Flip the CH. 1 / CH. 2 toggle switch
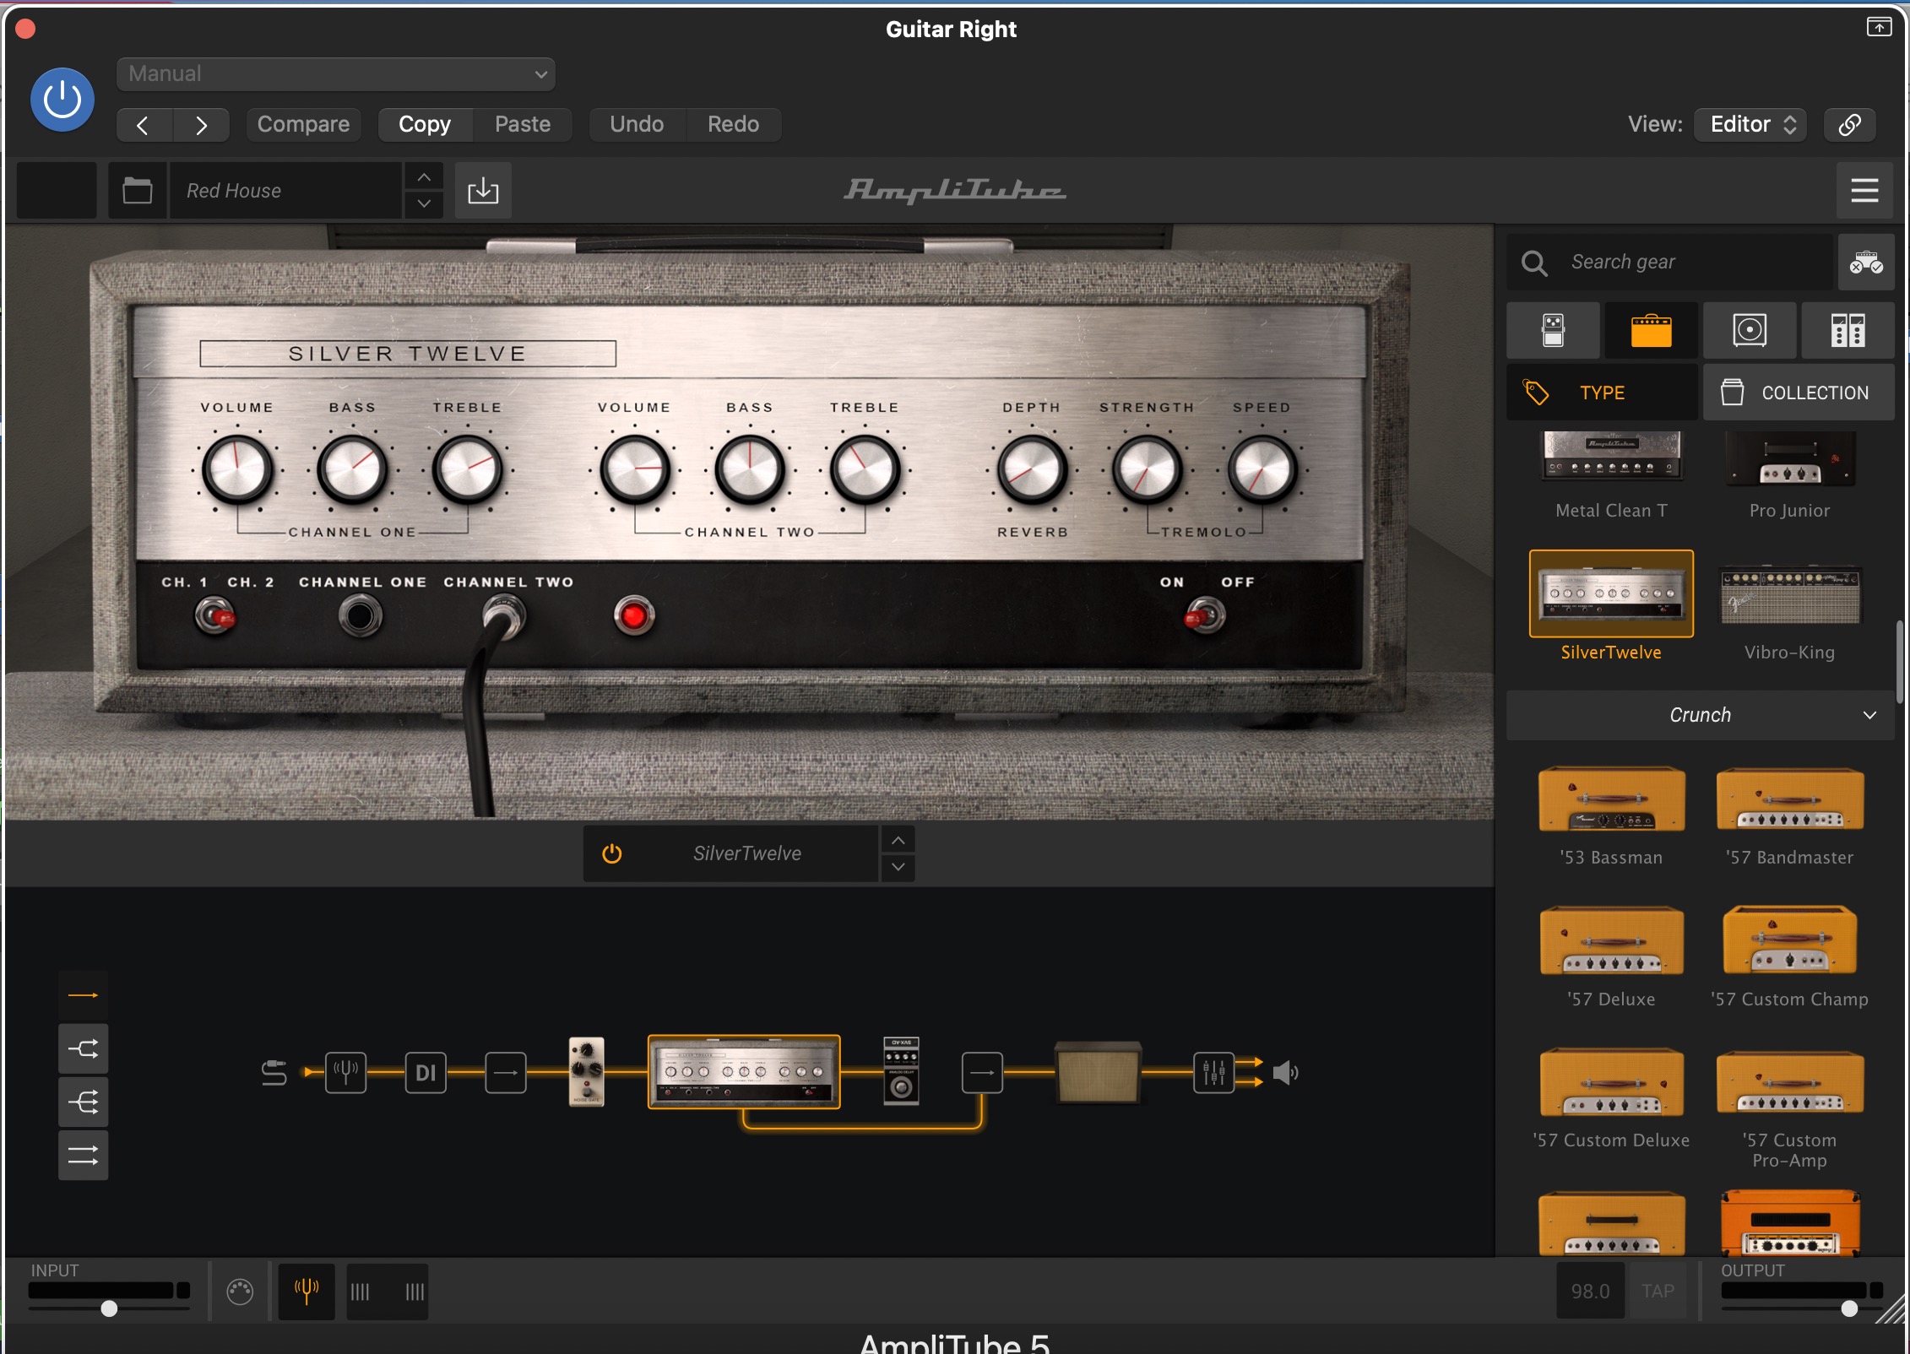This screenshot has width=1910, height=1354. pos(216,616)
